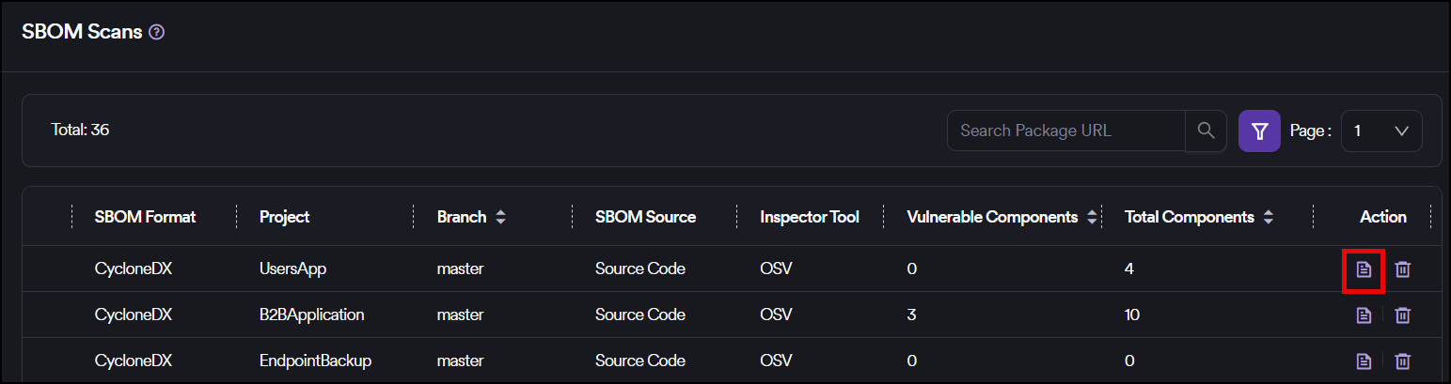Select the UsersApp project cell
1451x384 pixels.
tap(292, 269)
